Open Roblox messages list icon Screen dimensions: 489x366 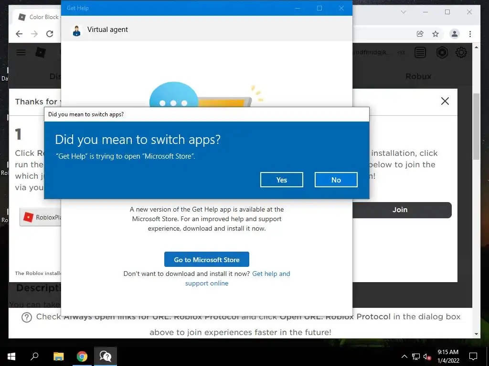[420, 52]
